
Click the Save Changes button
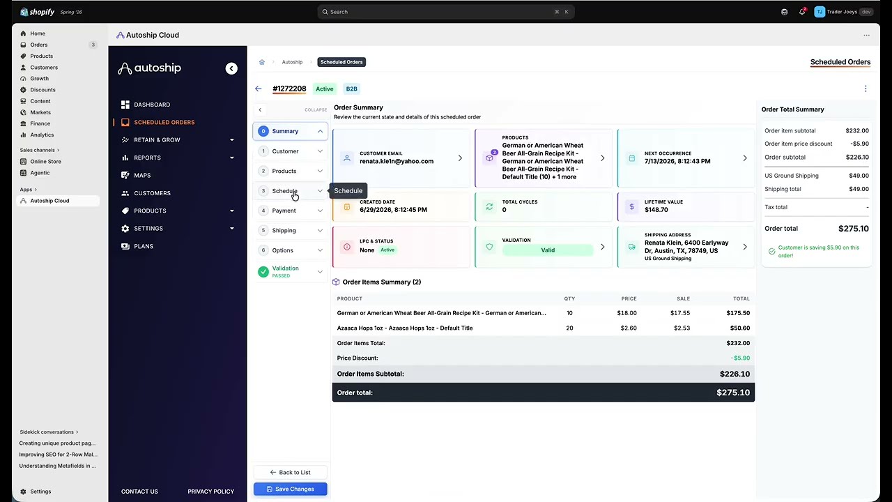click(x=291, y=489)
